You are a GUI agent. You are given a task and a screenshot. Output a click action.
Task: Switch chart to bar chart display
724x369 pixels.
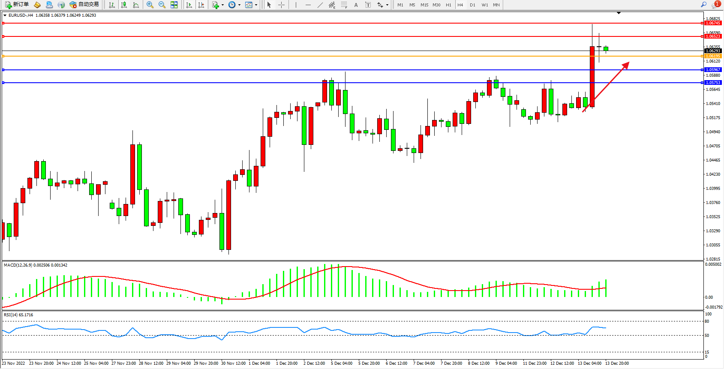[112, 5]
